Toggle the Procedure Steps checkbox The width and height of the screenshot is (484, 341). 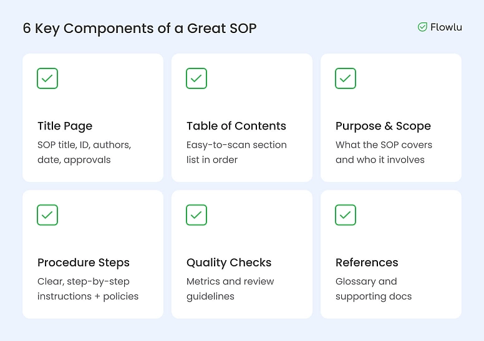pos(47,215)
